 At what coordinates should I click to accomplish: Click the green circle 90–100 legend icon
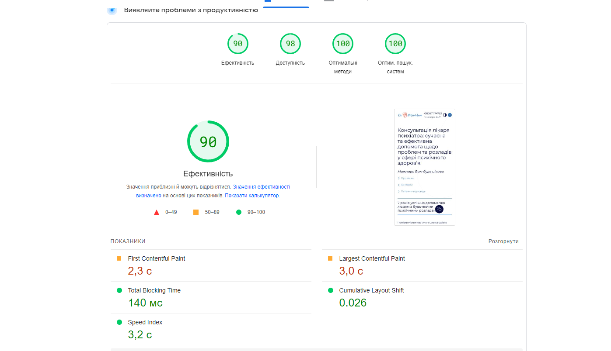pyautogui.click(x=239, y=212)
